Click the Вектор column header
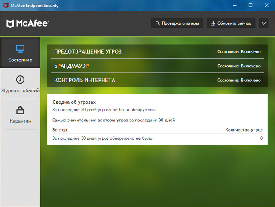The width and height of the screenshot is (275, 207). click(x=60, y=129)
